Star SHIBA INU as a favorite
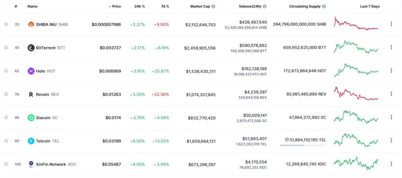Viewport: 402px width, 178px height. click(6, 24)
